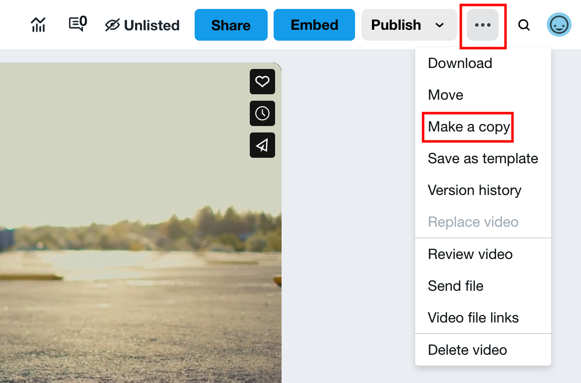Select Make a copy option
The image size is (581, 383).
(x=469, y=127)
